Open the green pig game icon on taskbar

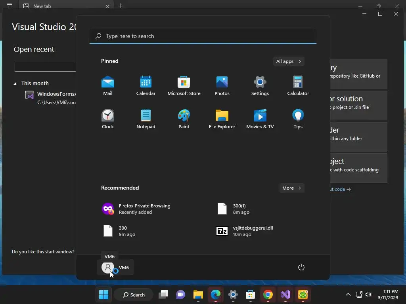point(303,294)
